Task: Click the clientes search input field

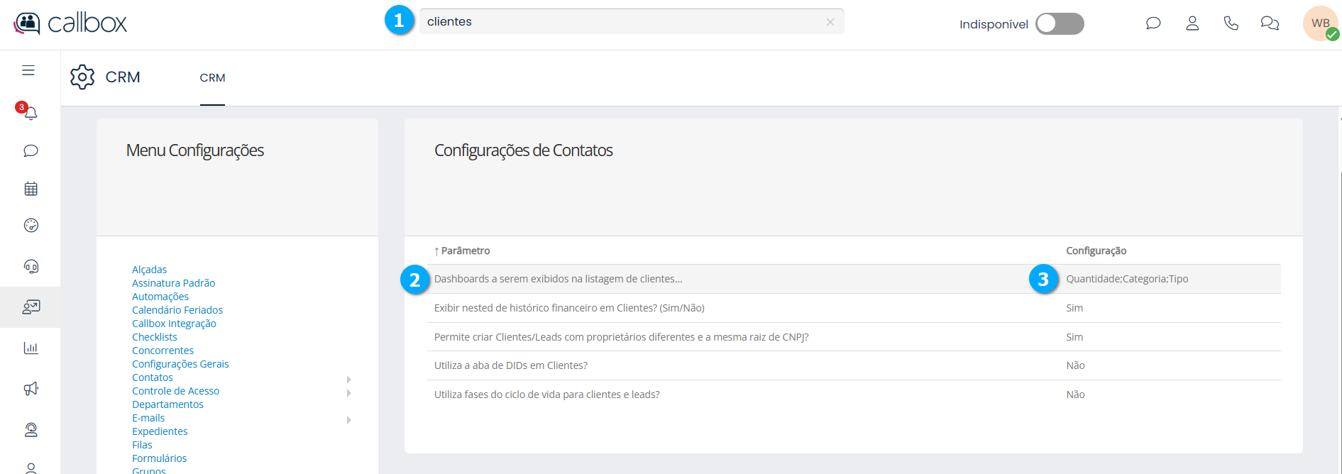Action: pyautogui.click(x=617, y=22)
